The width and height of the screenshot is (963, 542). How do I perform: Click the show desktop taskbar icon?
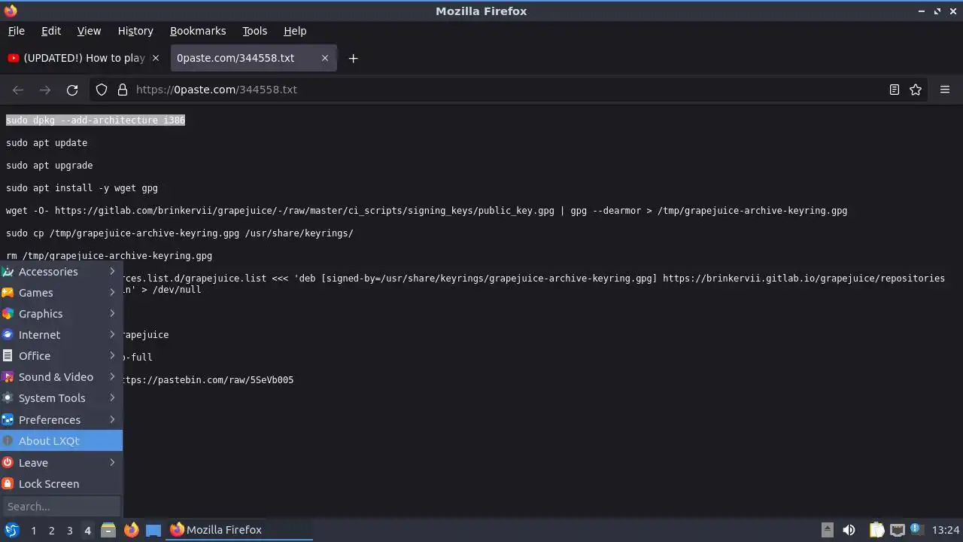point(153,530)
